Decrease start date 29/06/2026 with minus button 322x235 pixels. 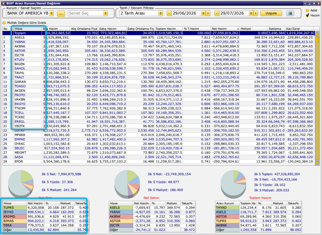click(169, 13)
